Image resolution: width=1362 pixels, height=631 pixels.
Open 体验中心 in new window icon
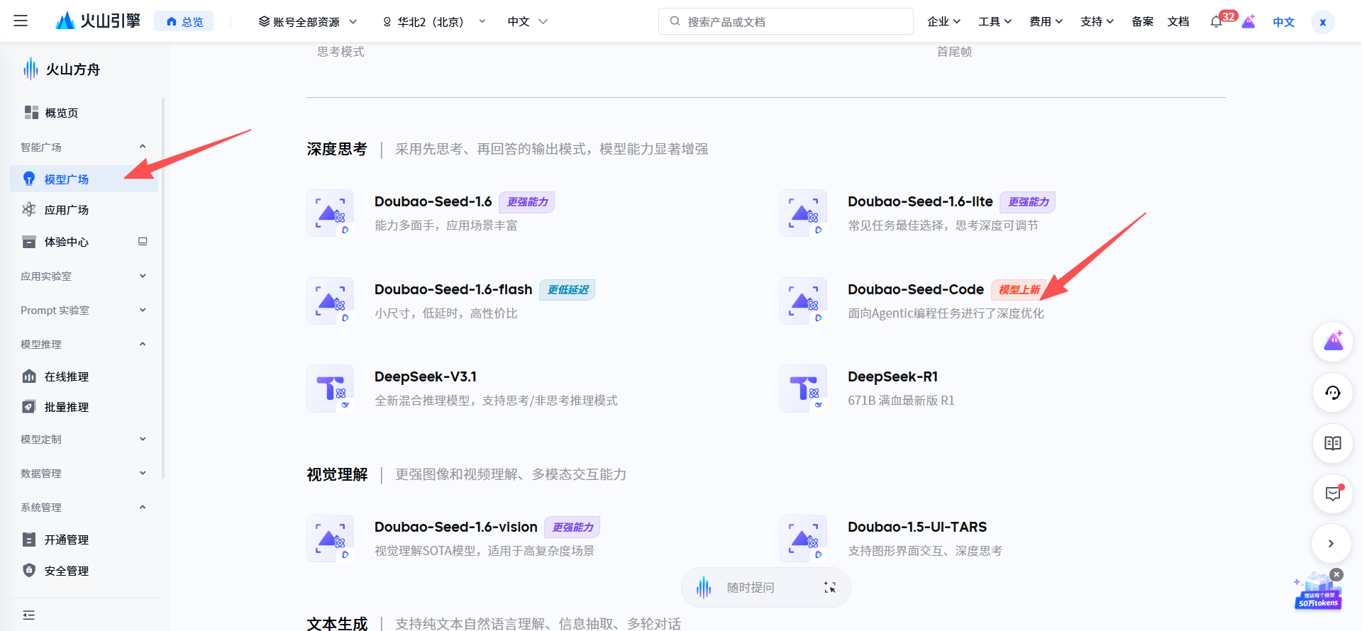[143, 241]
